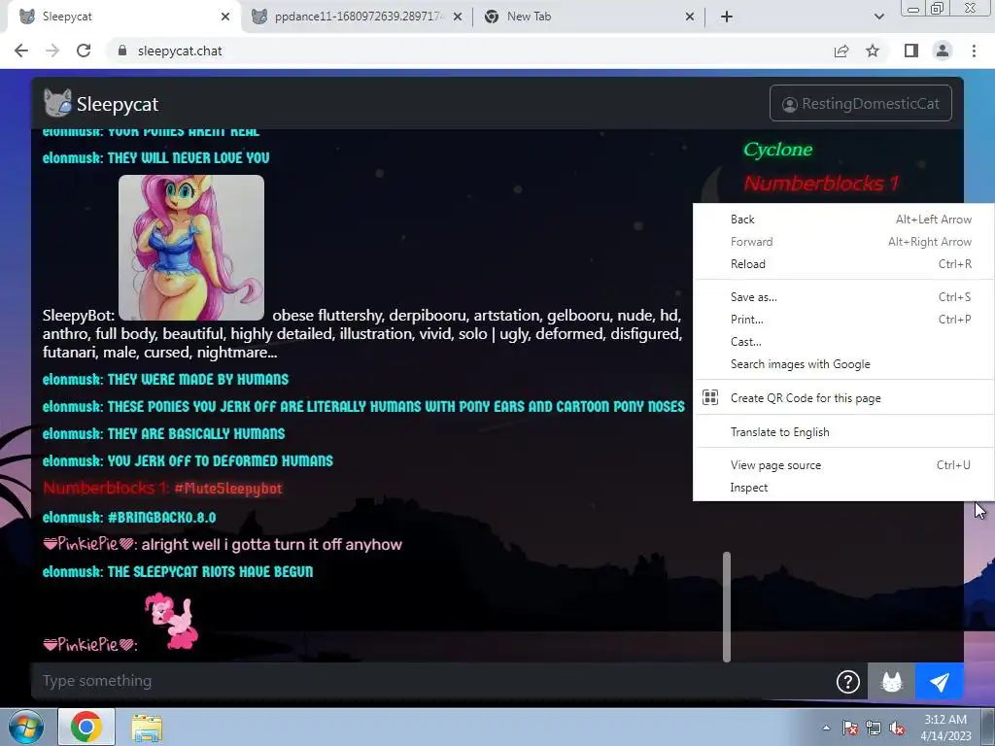Open the Fluttershy image from SleepyBot

[191, 248]
